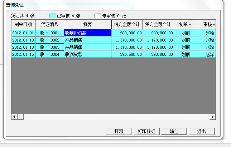Click 刘丽 in the 收 - 0001 row
This screenshot has height=147, width=231.
pyautogui.click(x=186, y=33)
